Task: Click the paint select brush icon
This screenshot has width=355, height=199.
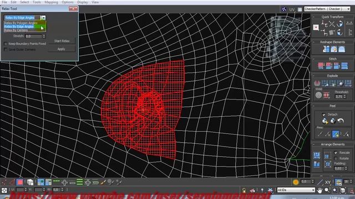Action: (x=103, y=182)
